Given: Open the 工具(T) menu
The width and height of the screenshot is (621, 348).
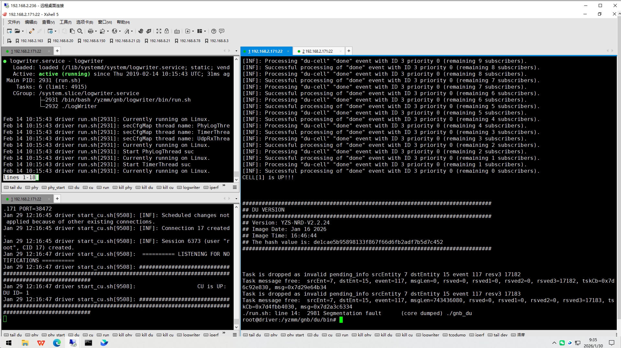Looking at the screenshot, I should [65, 22].
